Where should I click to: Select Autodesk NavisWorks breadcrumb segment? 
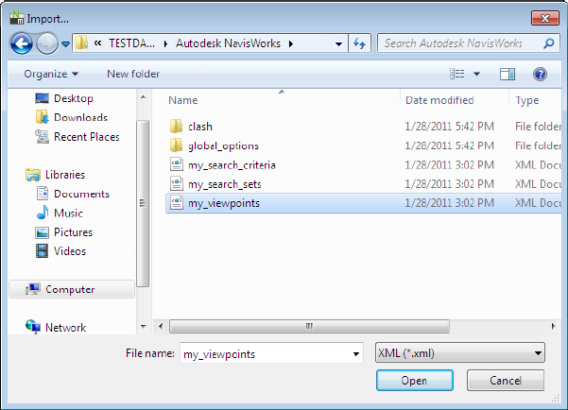(x=228, y=43)
